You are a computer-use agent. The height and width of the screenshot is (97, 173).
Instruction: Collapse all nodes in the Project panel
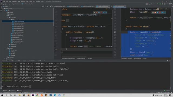48,6
